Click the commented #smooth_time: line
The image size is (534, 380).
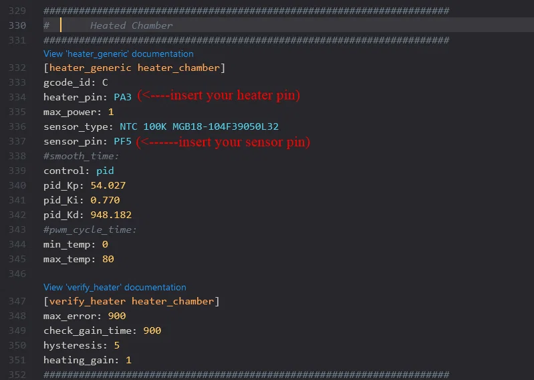click(x=81, y=156)
